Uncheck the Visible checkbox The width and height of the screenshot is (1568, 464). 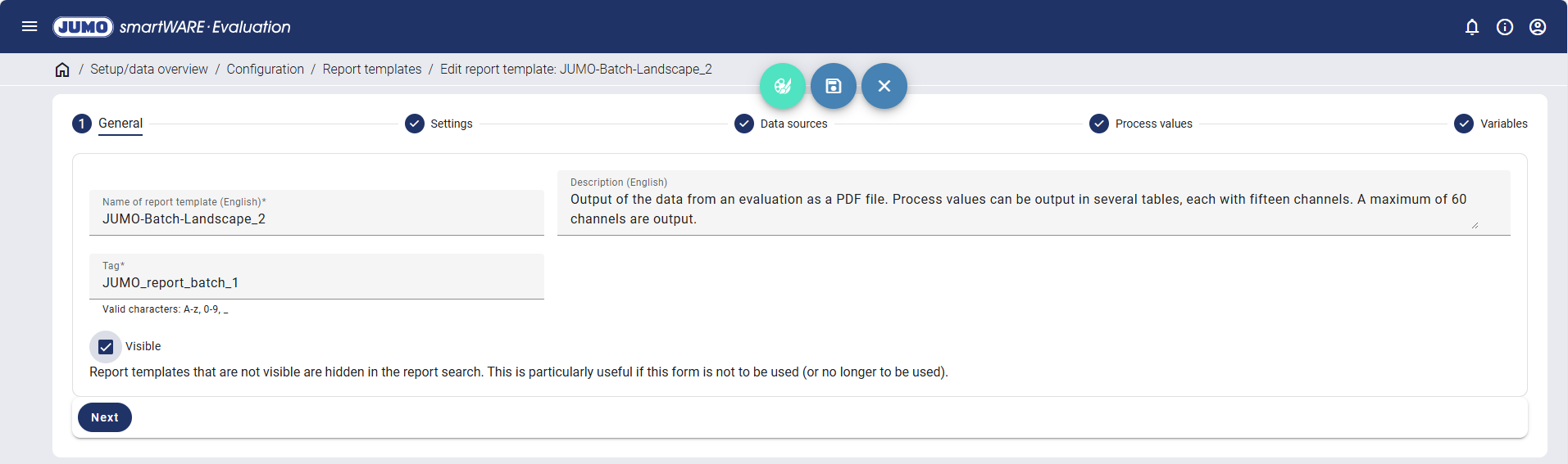coord(106,347)
